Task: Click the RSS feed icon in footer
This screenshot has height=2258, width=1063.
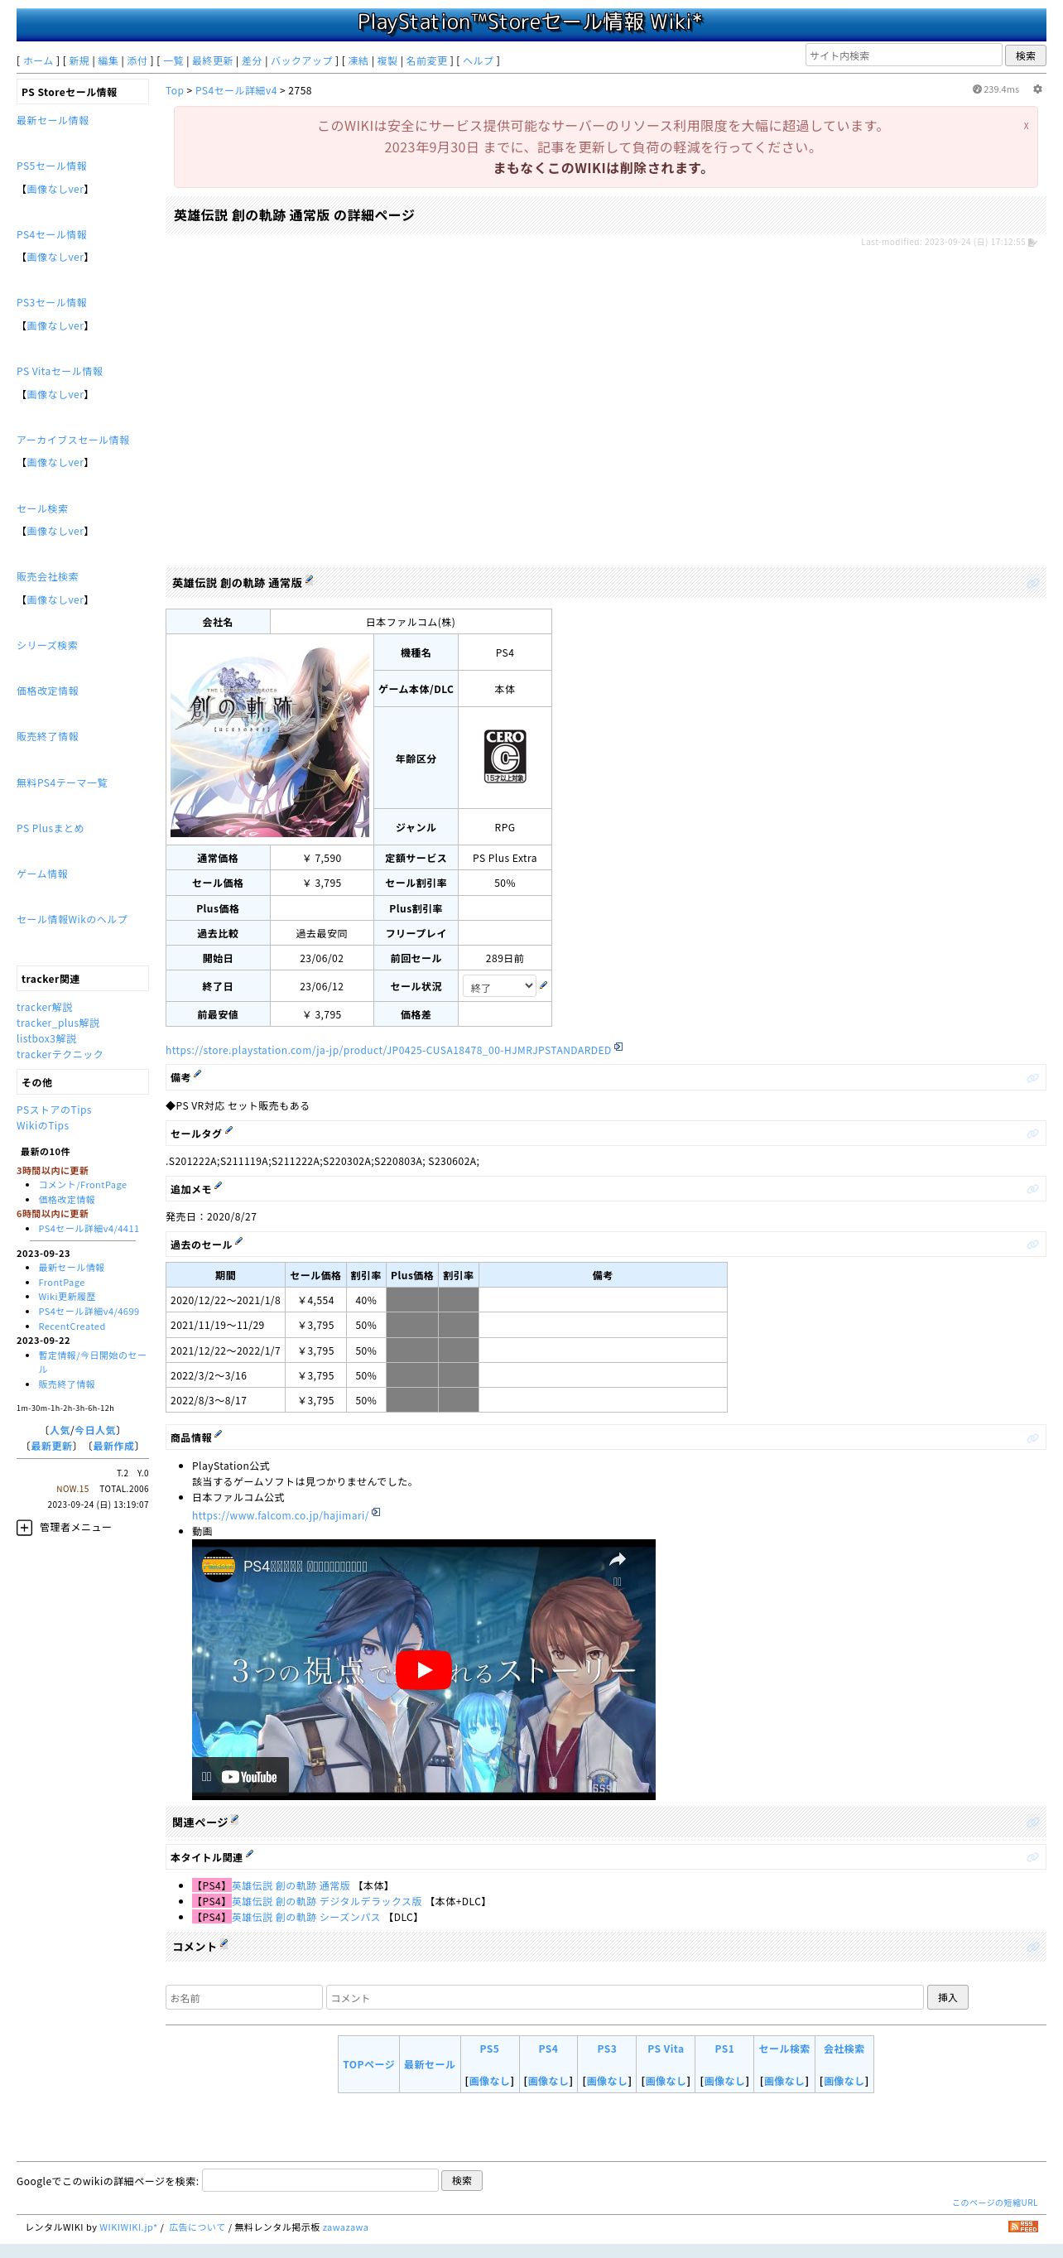Action: [1022, 2226]
